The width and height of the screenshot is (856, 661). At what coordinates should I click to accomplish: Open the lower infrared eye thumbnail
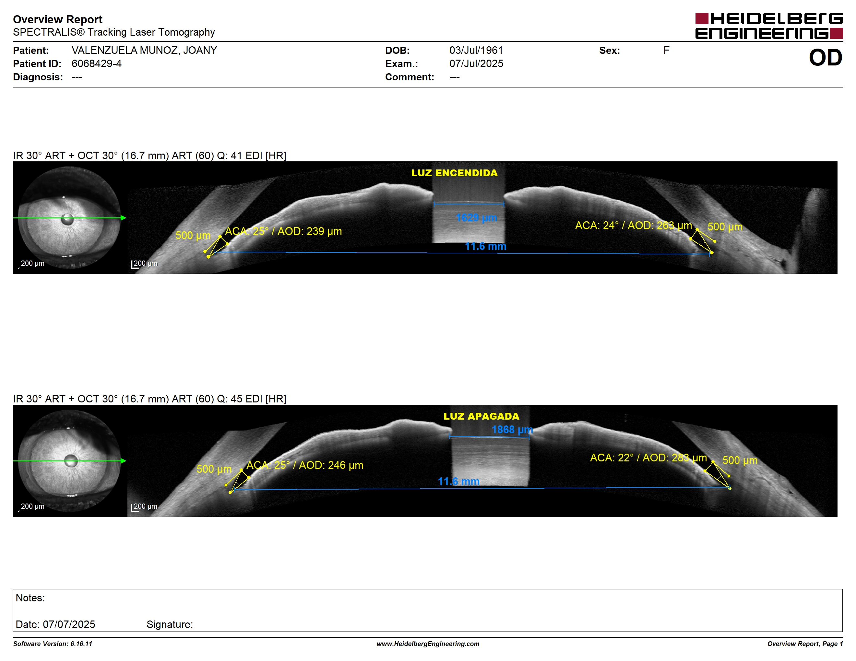[x=69, y=461]
